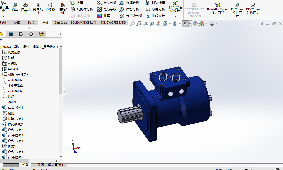Click the Zoom to Fit icon

[x=132, y=24]
